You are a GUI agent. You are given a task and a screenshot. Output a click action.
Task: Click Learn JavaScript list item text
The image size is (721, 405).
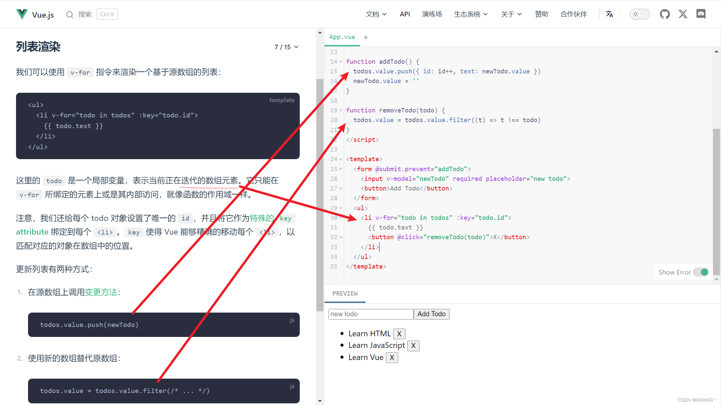point(377,346)
